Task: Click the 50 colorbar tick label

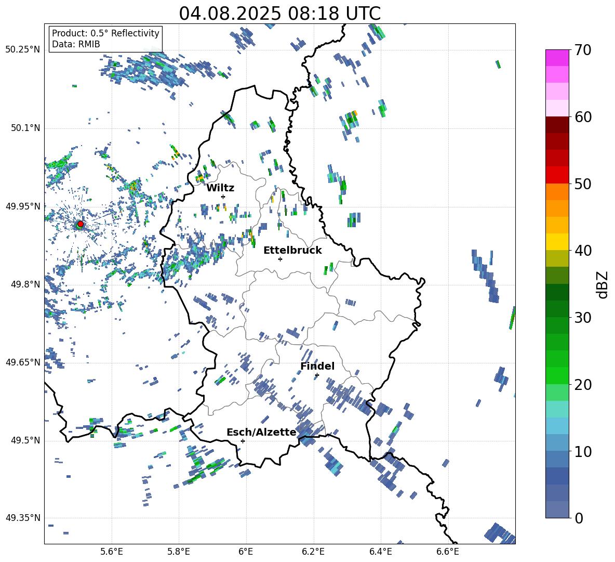Action: [x=583, y=184]
